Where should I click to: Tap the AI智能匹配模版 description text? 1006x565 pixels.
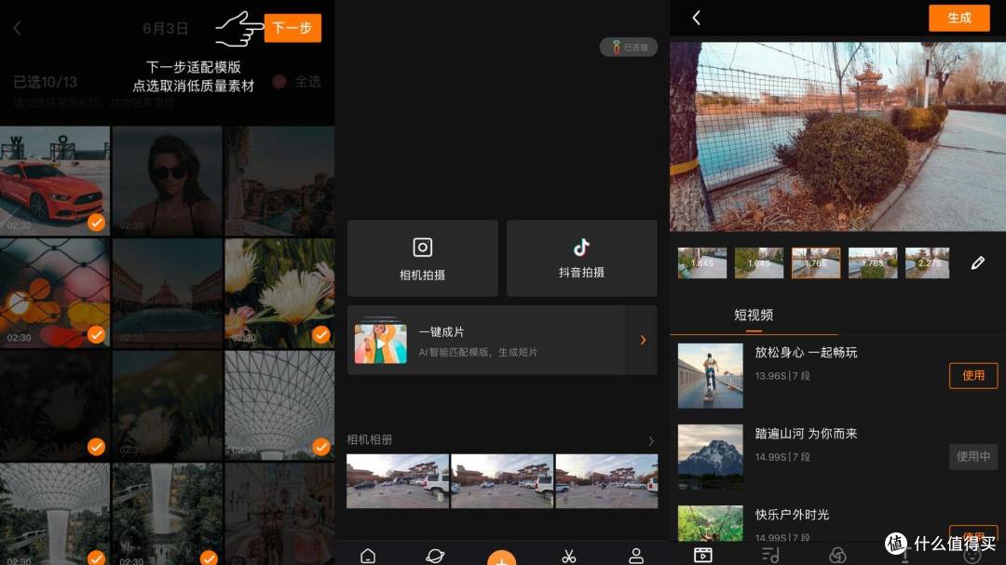click(477, 352)
